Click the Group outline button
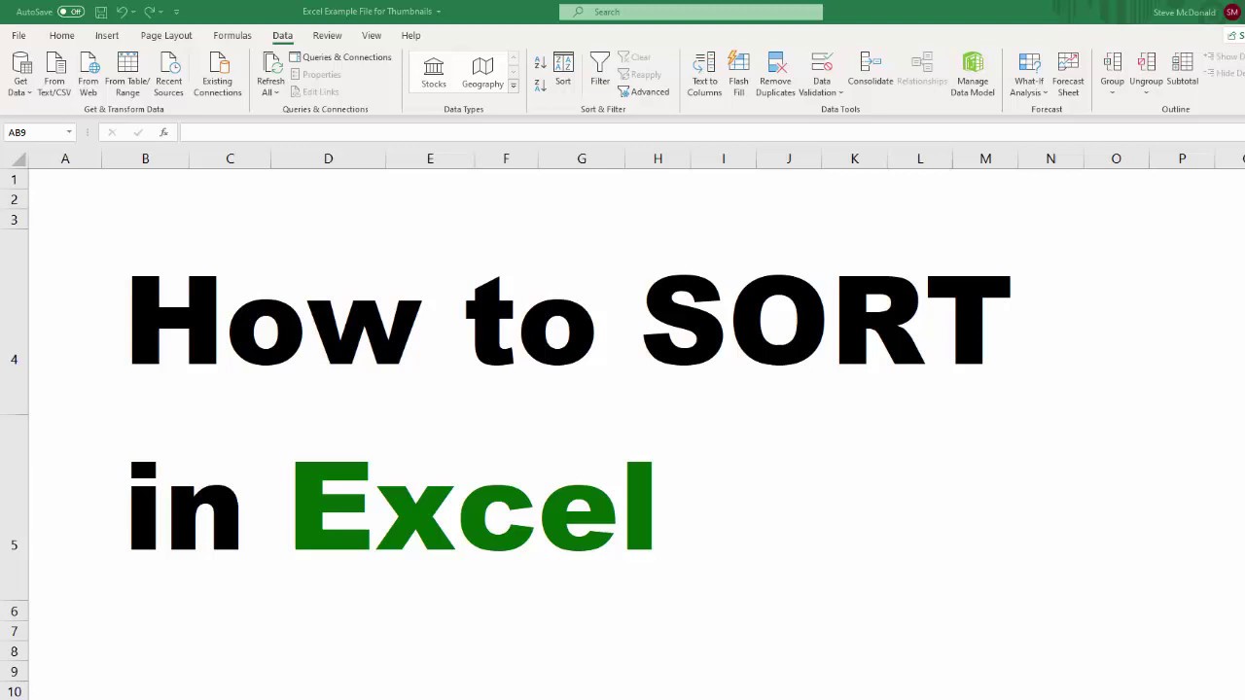This screenshot has width=1245, height=700. click(1113, 73)
